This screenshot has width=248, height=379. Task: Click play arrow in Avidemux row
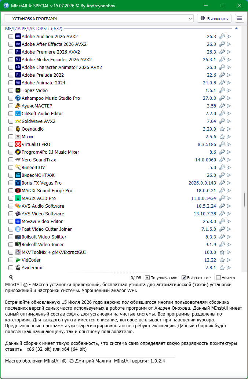pyautogui.click(x=229, y=268)
